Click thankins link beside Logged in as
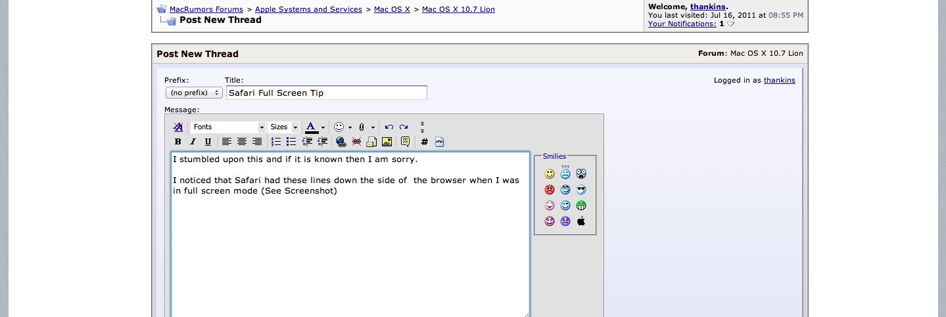 coord(780,80)
